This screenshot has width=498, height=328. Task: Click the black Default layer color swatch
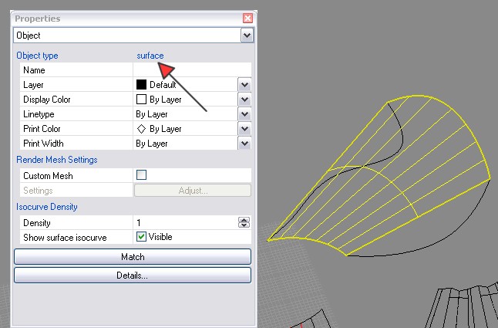[x=141, y=85]
